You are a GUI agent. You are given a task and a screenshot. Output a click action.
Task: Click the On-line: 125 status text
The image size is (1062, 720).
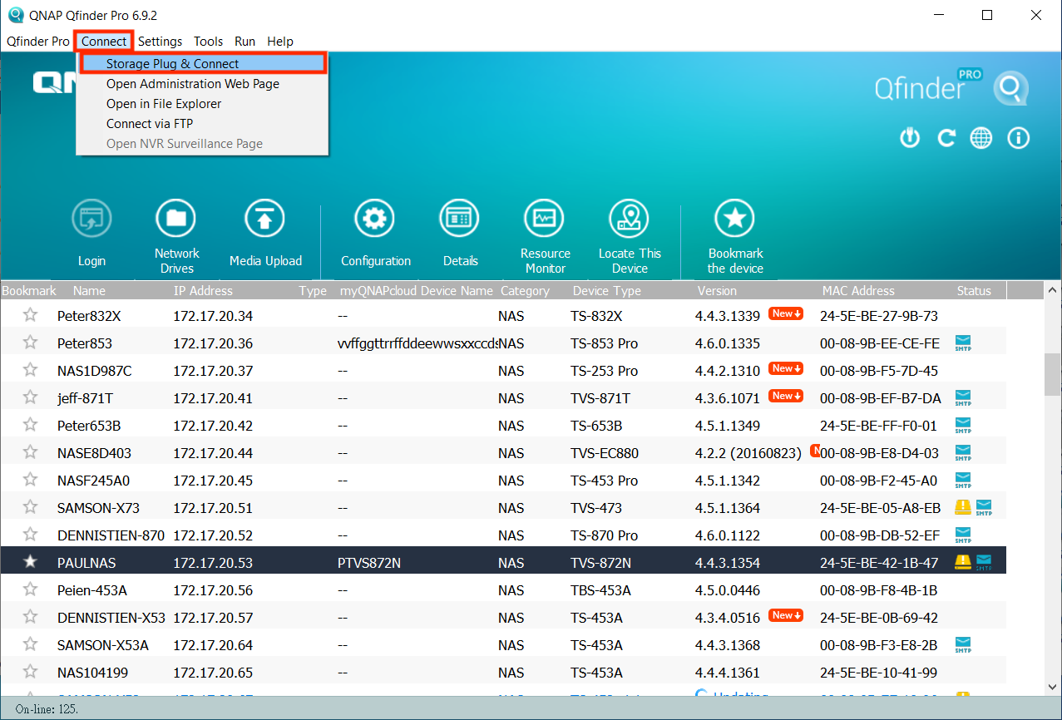(x=47, y=709)
